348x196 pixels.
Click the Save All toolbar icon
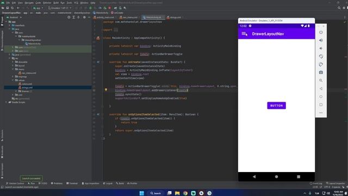click(7, 8)
